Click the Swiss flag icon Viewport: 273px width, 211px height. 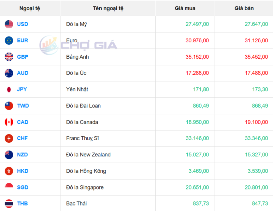(9, 138)
